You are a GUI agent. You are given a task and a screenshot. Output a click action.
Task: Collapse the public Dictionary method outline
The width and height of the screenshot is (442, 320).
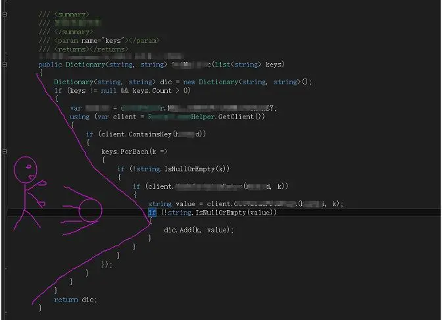5,65
